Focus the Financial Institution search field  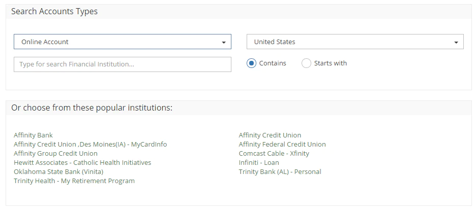123,64
